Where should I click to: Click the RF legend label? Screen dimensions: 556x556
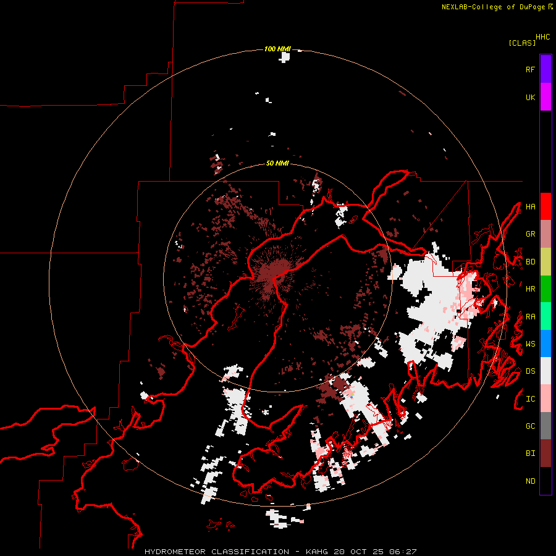tap(530, 69)
